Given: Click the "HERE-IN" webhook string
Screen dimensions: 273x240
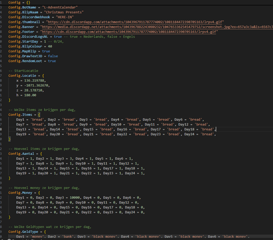Looking at the screenshot, I should pyautogui.click(x=65, y=17).
